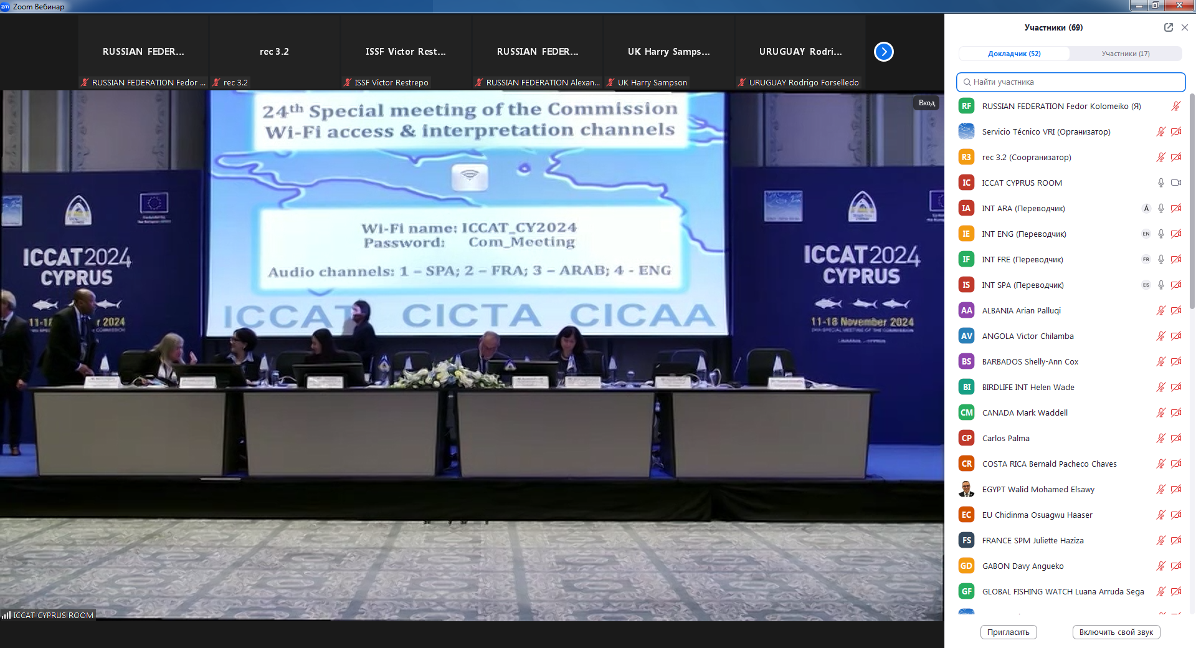
Task: Select RUSSIAN FEDERATION Fedor video thumbnail
Action: [143, 52]
